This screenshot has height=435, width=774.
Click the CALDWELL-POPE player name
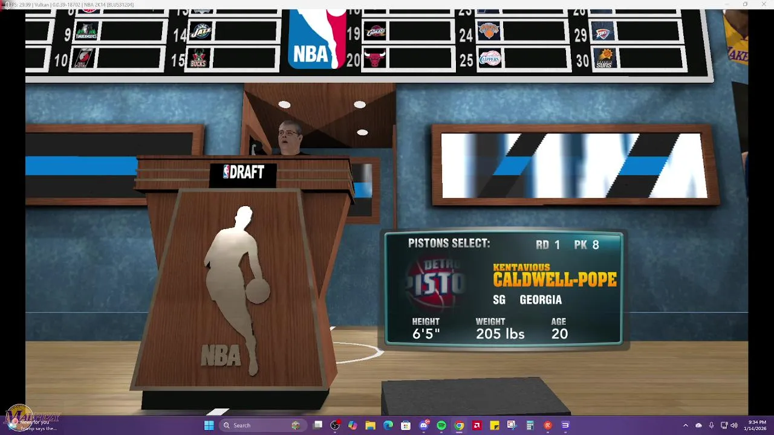555,280
